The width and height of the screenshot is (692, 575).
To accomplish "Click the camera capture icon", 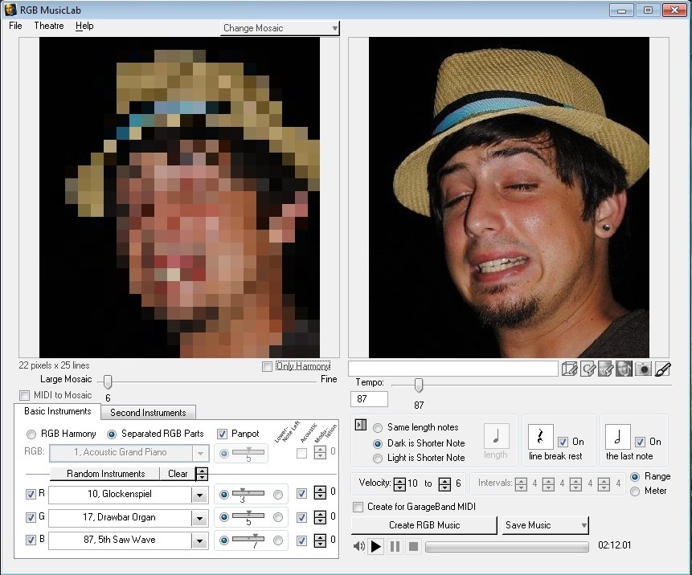I will point(643,369).
